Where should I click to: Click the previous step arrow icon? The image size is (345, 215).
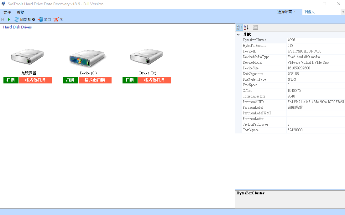coord(3,19)
